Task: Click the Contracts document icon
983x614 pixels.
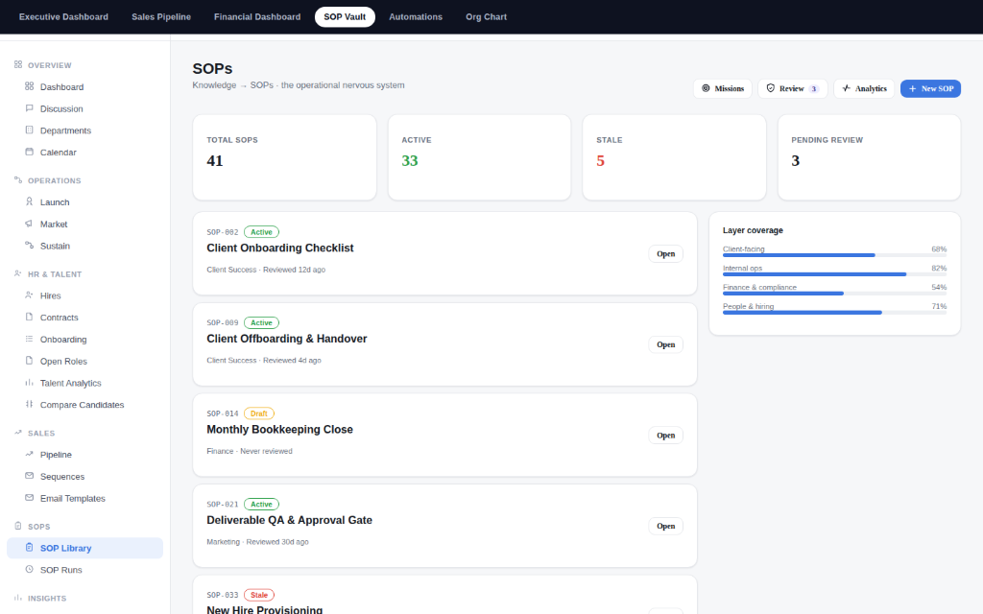Action: point(30,317)
